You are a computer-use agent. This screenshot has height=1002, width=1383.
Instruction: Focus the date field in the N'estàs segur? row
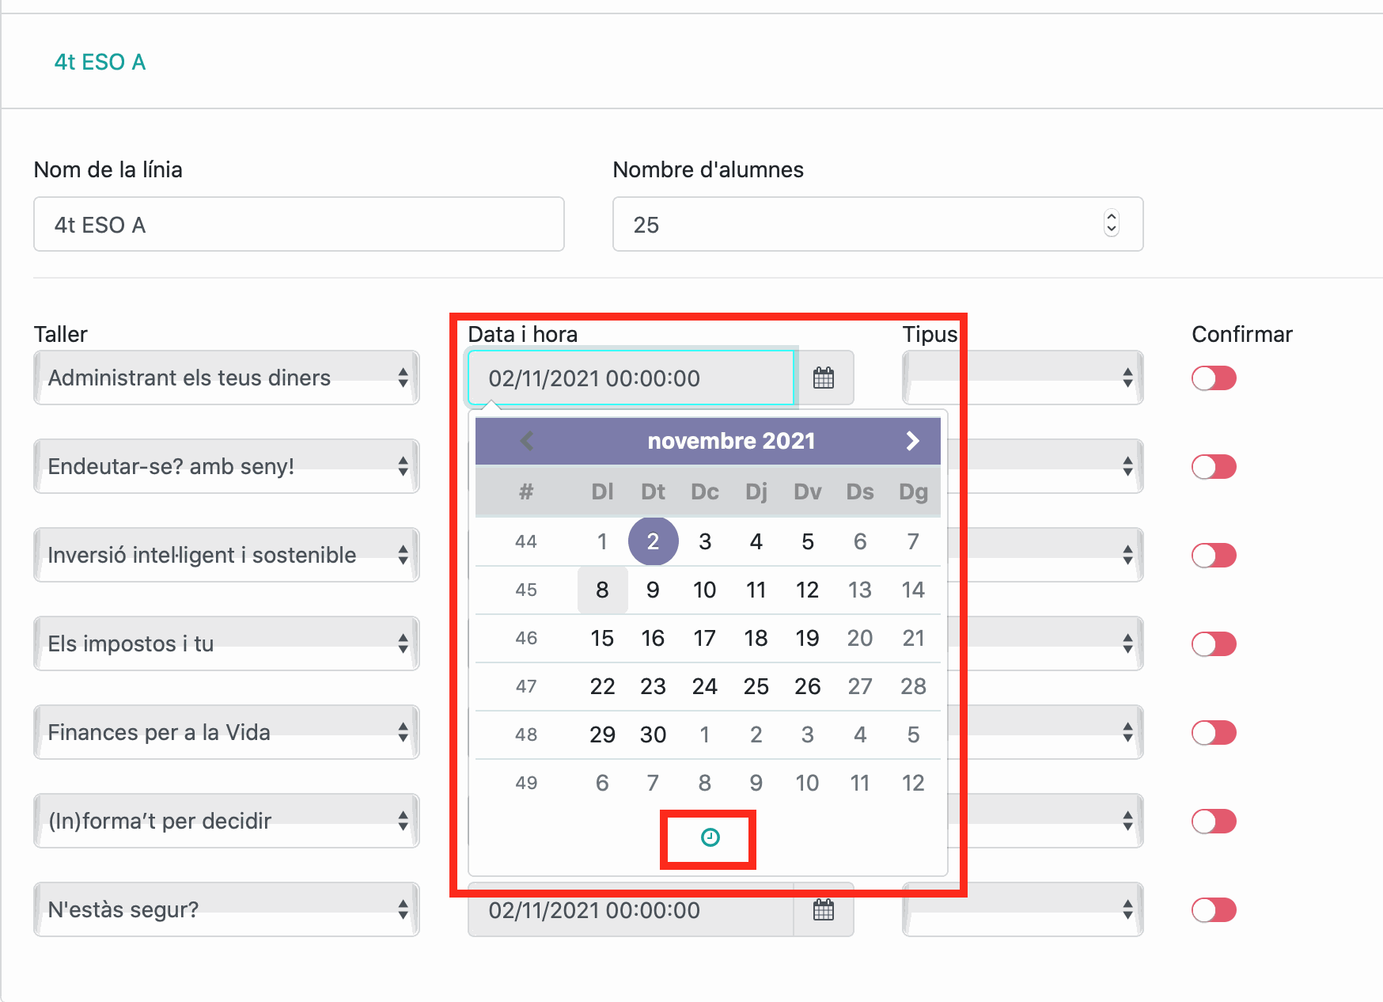click(x=631, y=909)
